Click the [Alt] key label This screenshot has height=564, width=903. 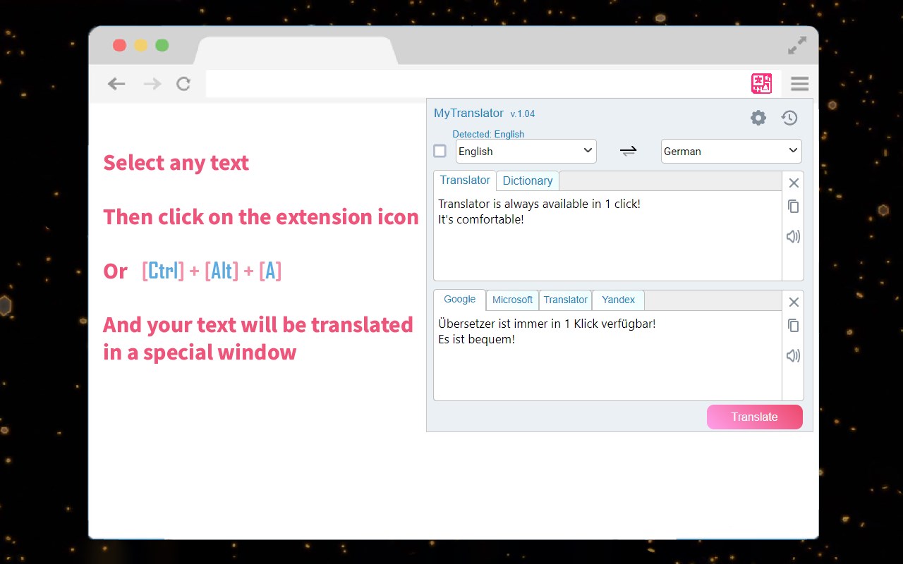point(222,271)
